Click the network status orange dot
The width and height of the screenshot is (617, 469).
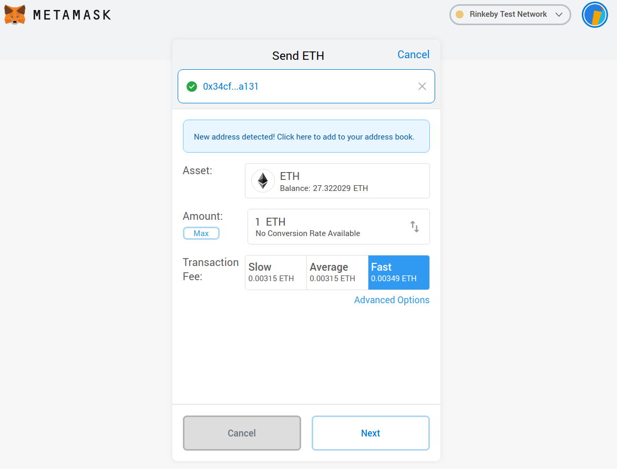(x=459, y=15)
